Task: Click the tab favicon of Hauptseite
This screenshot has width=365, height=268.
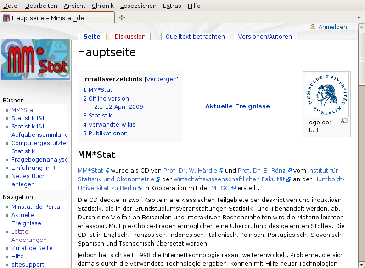Action: pyautogui.click(x=6, y=18)
